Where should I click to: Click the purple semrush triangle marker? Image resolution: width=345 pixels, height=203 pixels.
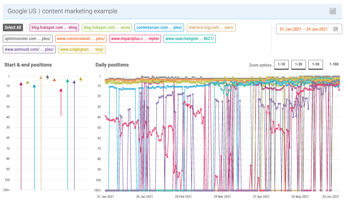74,82
